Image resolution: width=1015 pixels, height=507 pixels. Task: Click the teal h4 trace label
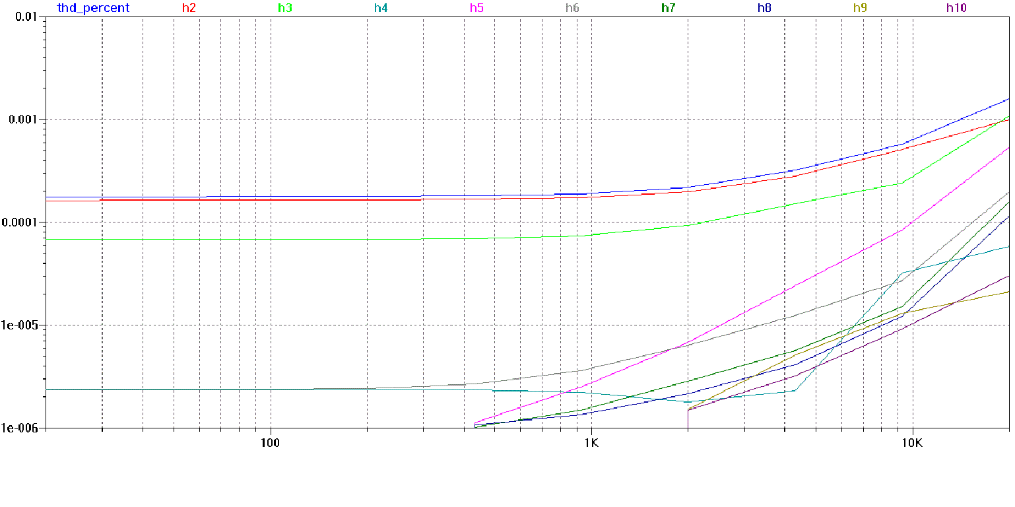pyautogui.click(x=381, y=8)
